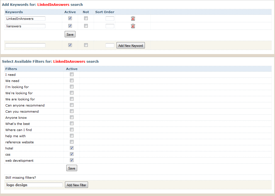Screen dimensions: 275x196
Task: Focus sort order field in new keyword row
Action: point(110,45)
